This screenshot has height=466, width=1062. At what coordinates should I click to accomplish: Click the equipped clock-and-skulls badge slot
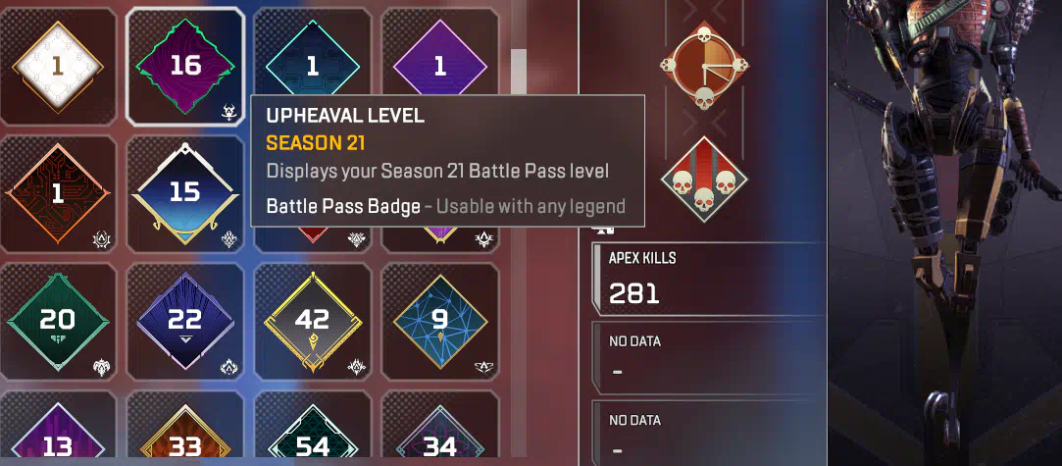coord(704,66)
